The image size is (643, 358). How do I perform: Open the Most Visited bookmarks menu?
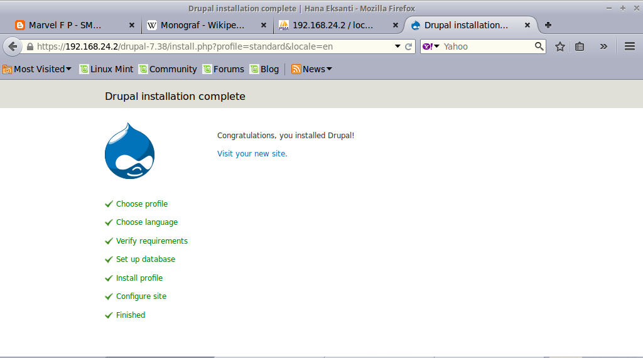click(37, 69)
